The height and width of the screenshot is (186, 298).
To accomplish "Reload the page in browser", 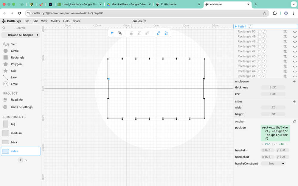I will (19, 13).
